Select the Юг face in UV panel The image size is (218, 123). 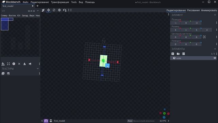(19, 15)
